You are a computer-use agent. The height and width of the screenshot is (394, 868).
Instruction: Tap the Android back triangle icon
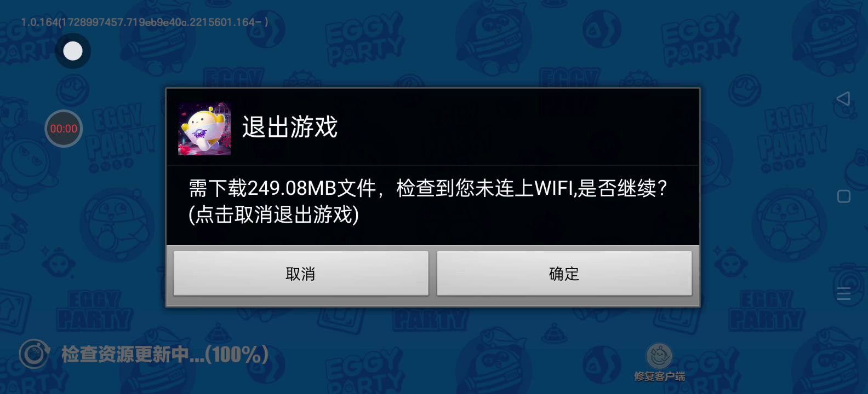click(x=843, y=99)
